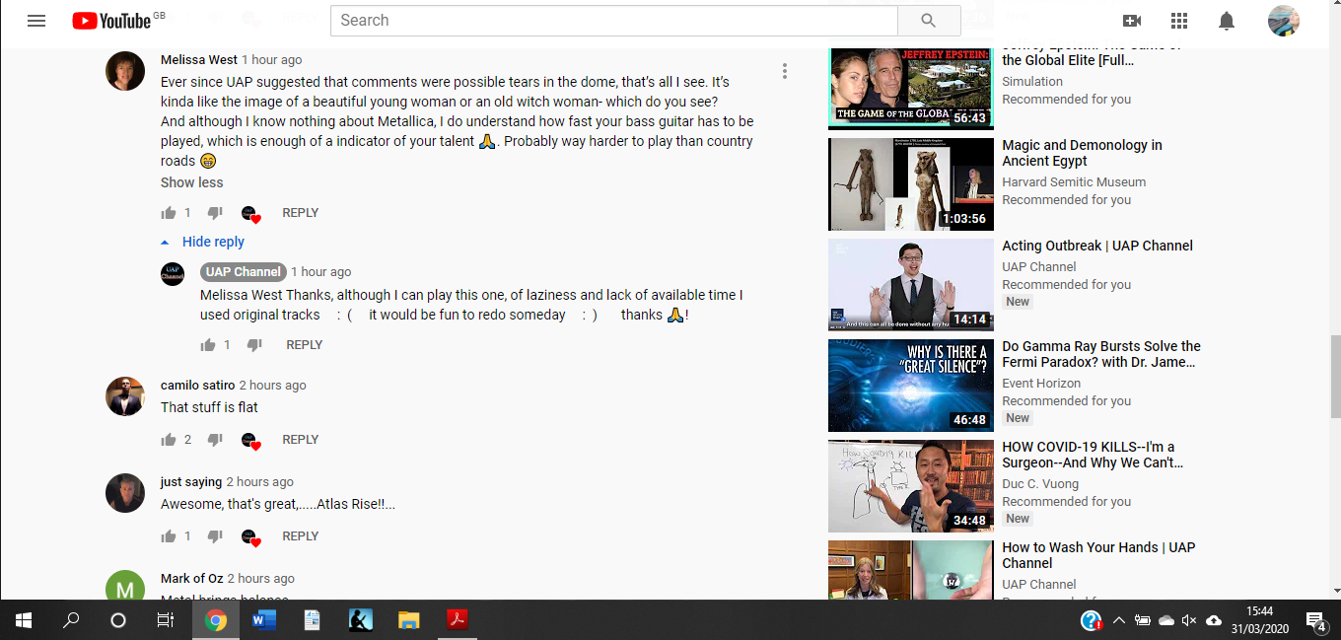Open the YouTube hamburger guide menu
The height and width of the screenshot is (640, 1341).
(36, 21)
